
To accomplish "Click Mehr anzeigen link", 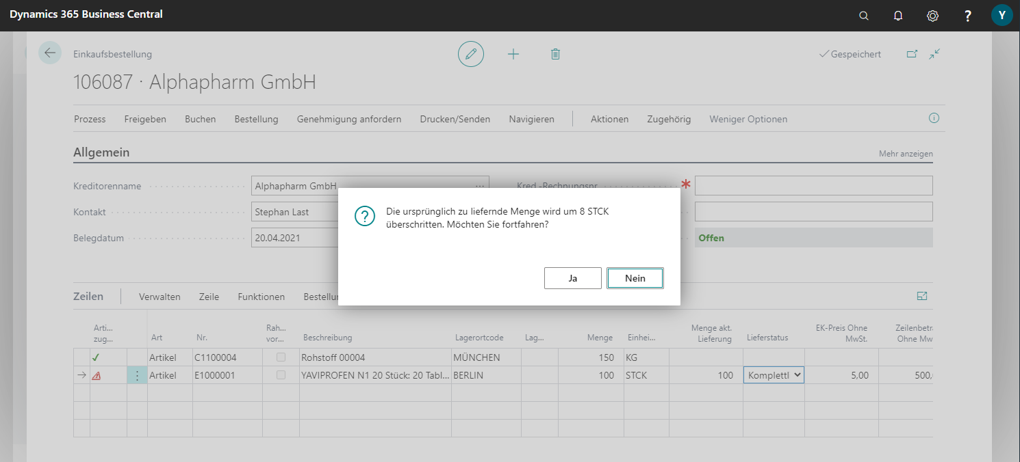I will click(x=906, y=154).
